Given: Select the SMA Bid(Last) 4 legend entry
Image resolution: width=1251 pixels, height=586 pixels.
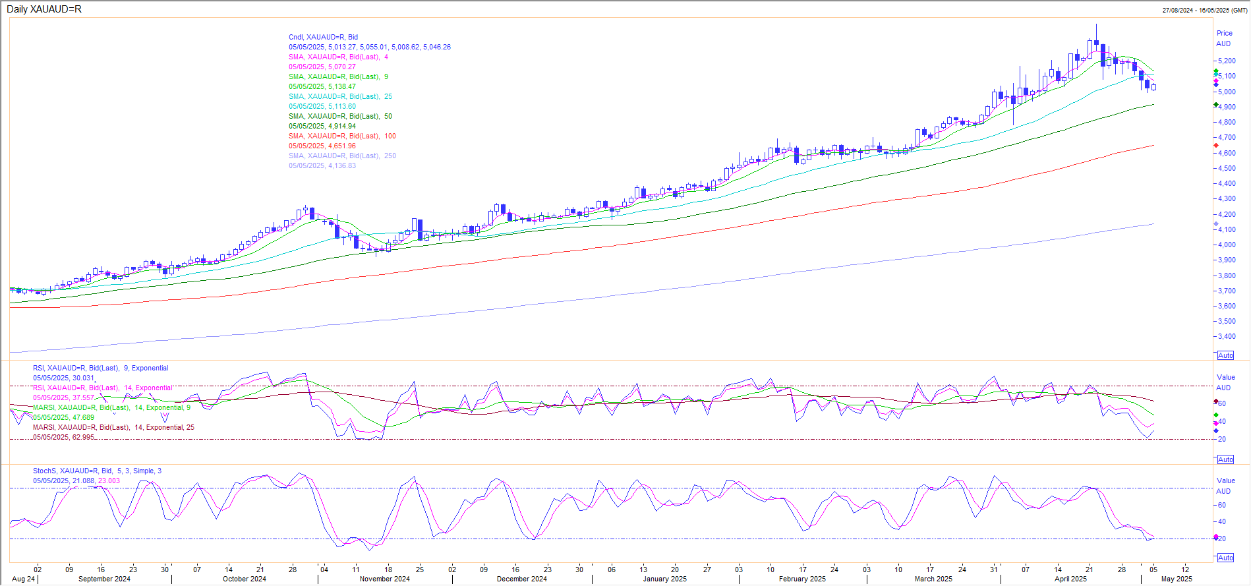Looking at the screenshot, I should pyautogui.click(x=338, y=57).
